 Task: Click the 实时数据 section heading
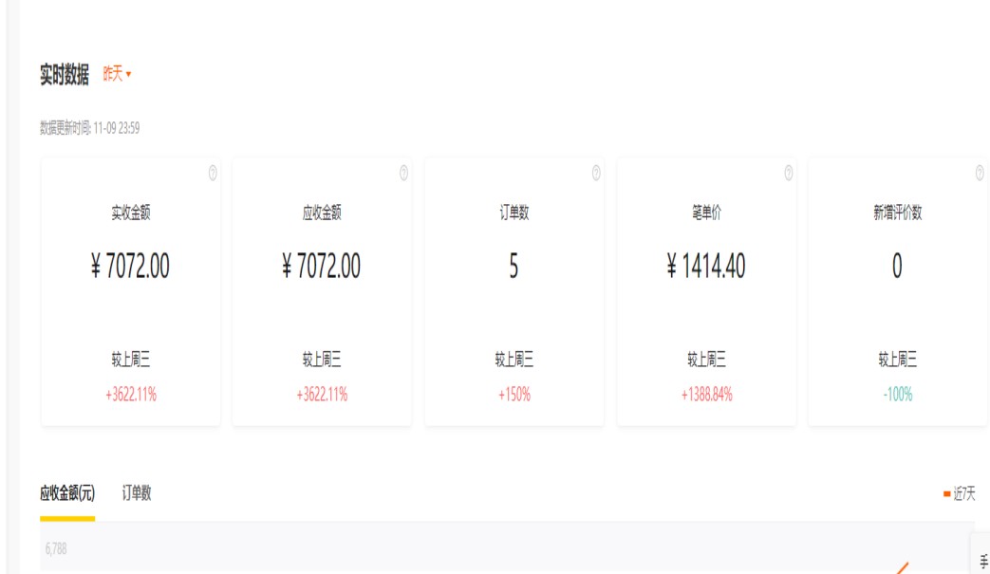pos(65,75)
